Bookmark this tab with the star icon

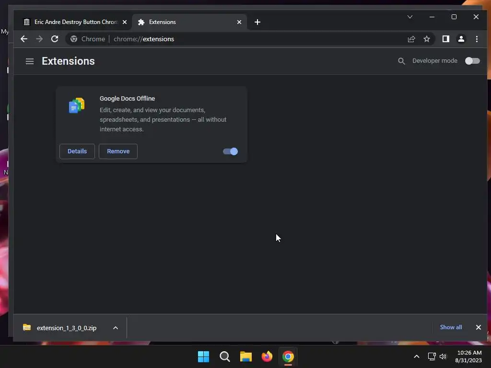pos(426,39)
